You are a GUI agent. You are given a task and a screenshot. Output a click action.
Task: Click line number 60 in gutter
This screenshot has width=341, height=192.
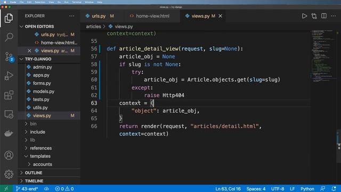click(x=94, y=79)
